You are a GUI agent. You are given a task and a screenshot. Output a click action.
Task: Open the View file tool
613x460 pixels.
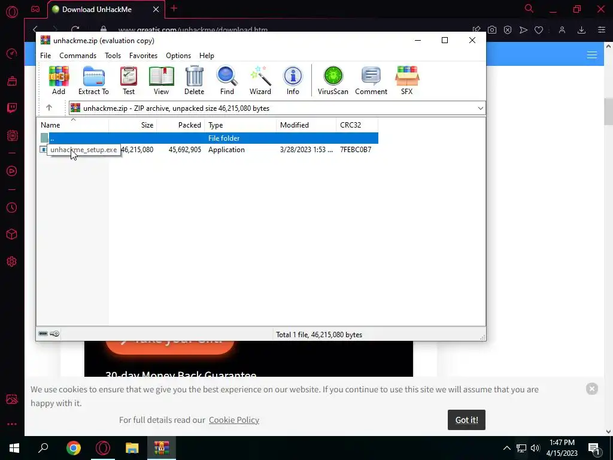(161, 80)
